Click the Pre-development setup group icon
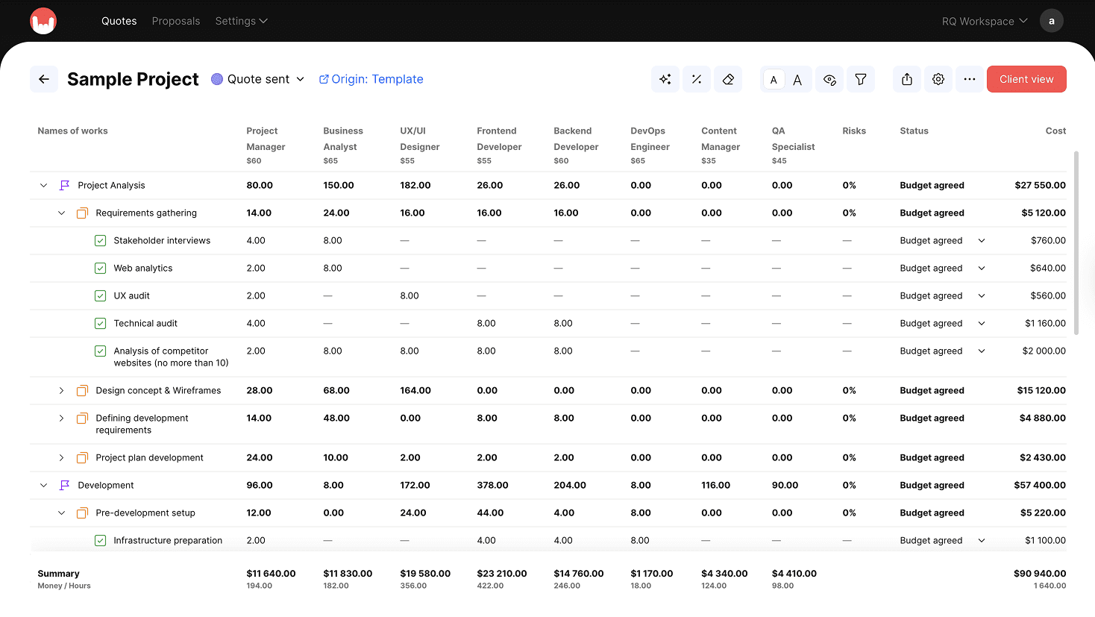 click(83, 513)
